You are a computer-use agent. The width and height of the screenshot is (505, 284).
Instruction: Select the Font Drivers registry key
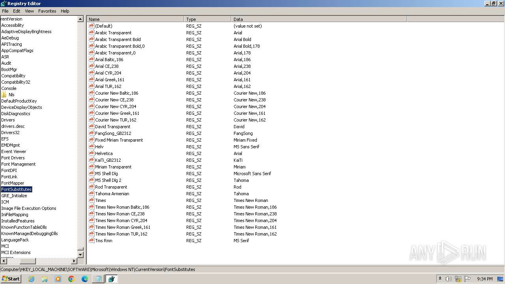(13, 158)
